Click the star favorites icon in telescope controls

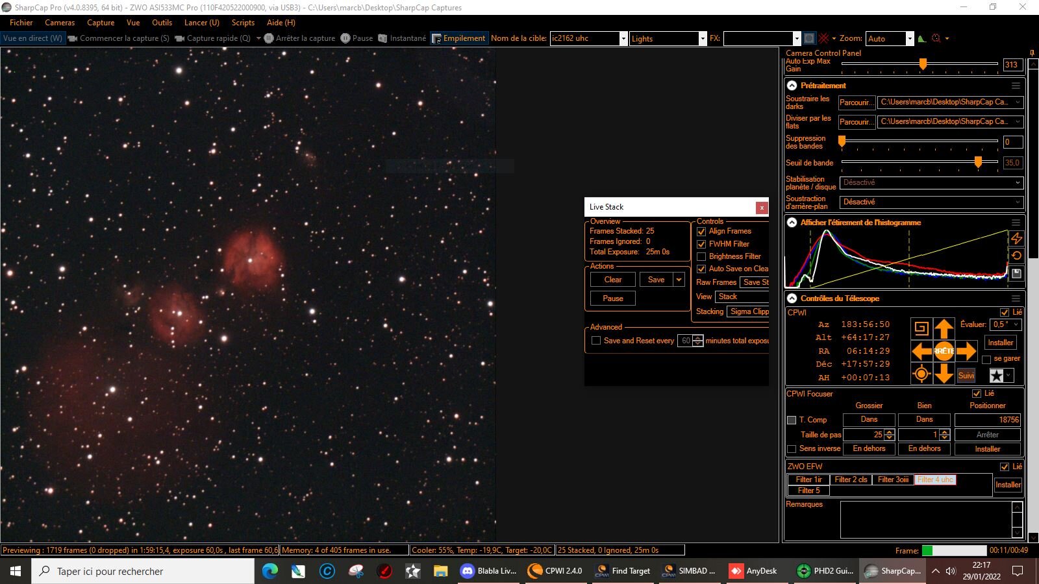[x=996, y=375]
